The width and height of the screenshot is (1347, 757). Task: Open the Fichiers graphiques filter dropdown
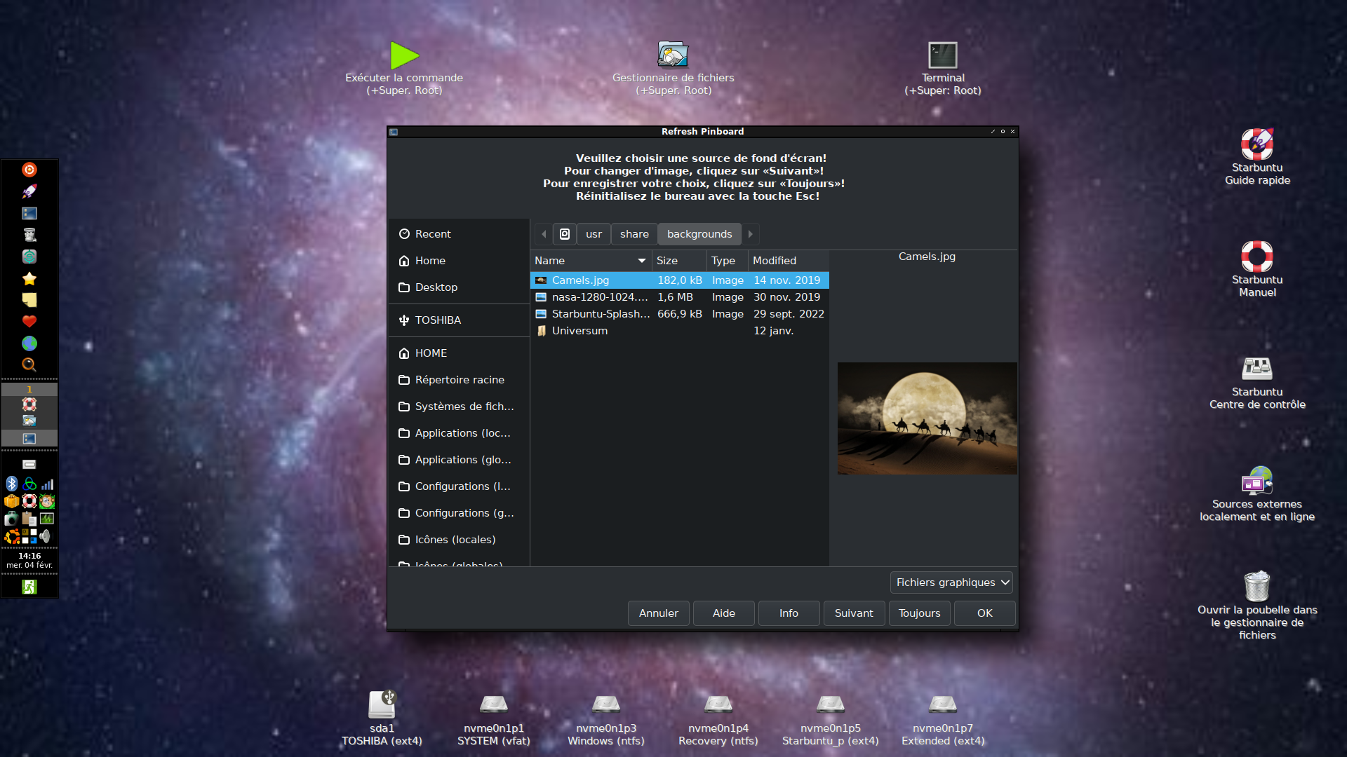point(951,582)
